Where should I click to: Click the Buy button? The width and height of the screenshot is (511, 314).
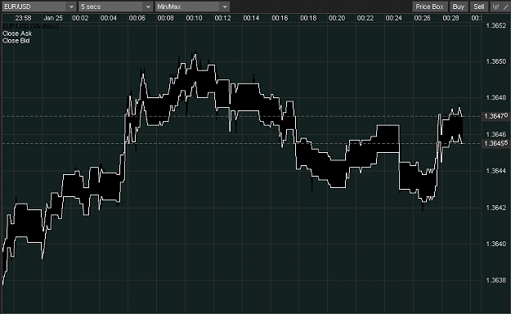[x=458, y=7]
